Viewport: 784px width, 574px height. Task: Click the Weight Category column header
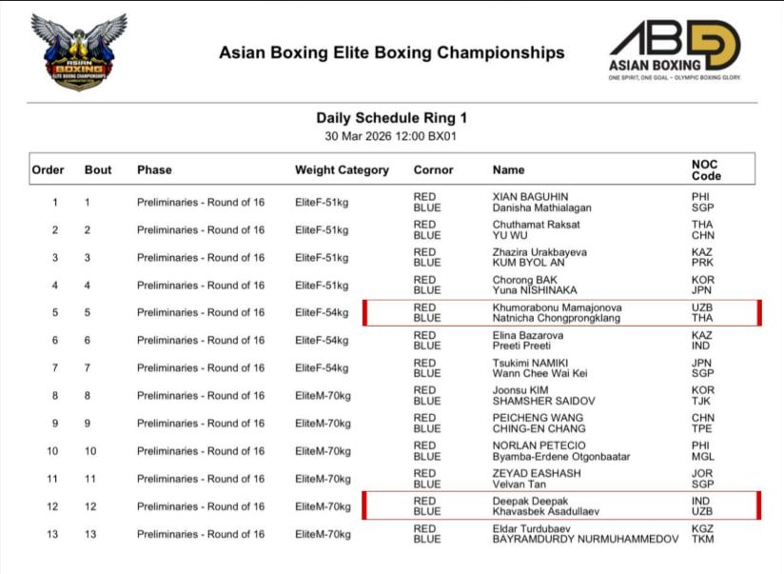[x=342, y=170]
